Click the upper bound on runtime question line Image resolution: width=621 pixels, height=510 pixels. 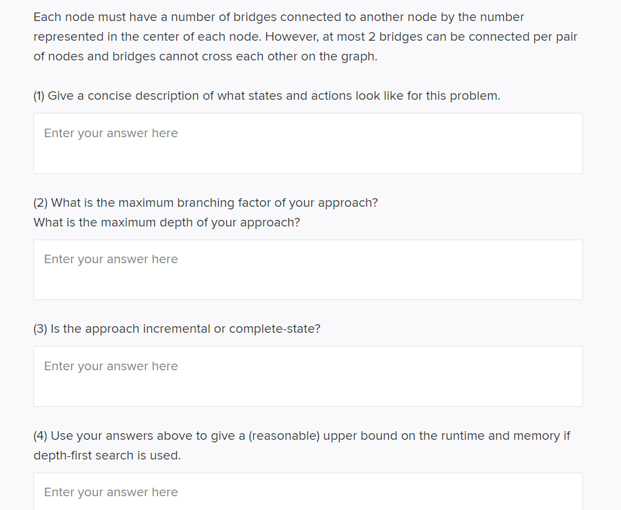coord(302,436)
